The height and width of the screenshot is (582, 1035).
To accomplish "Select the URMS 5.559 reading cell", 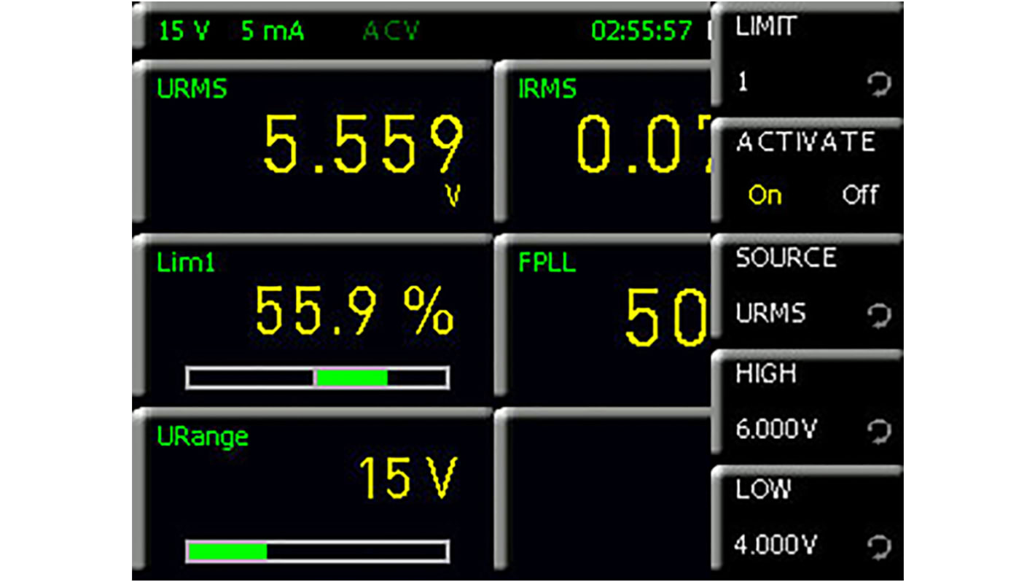I will point(314,142).
